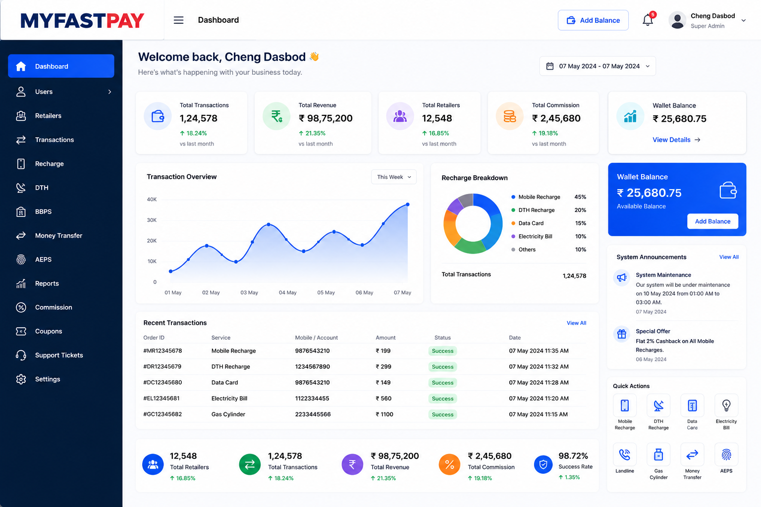Click the Landline quick action icon
Screen dimensions: 761x507
625,455
